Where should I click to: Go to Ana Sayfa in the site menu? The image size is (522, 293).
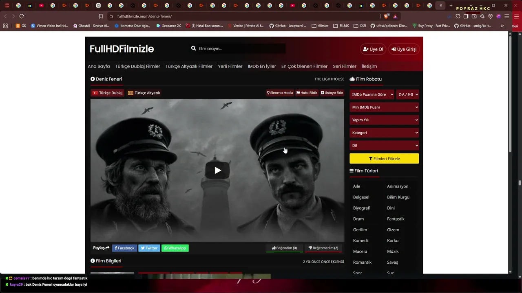[99, 66]
